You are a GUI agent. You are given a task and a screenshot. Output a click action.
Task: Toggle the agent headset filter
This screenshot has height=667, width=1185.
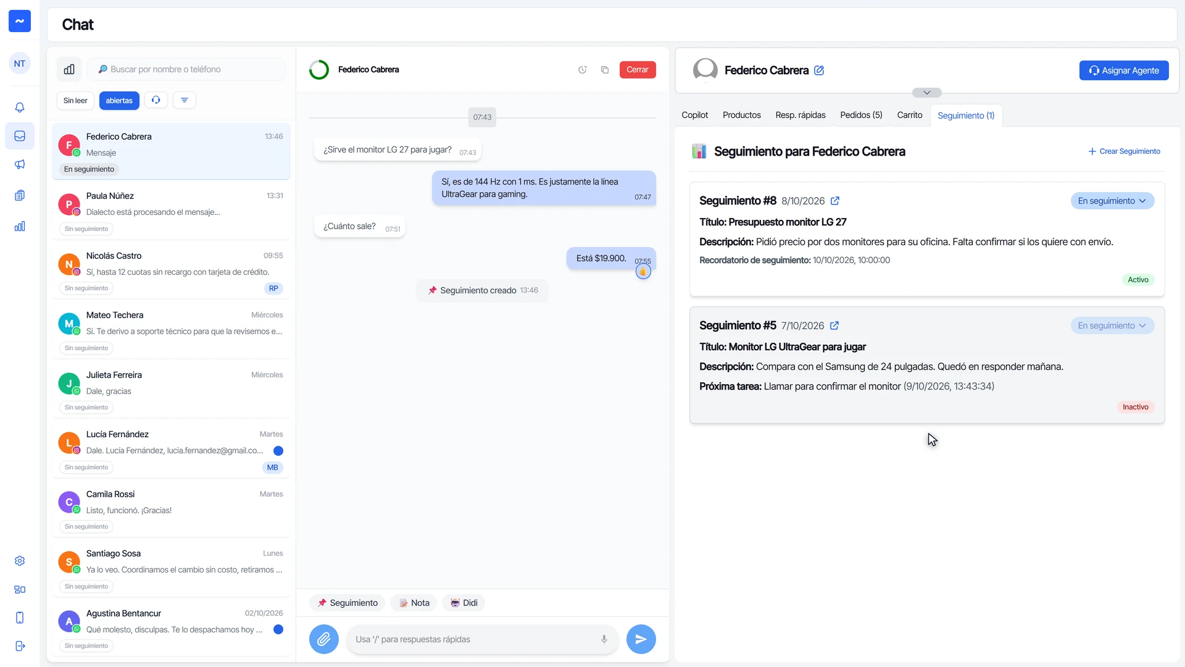click(156, 100)
